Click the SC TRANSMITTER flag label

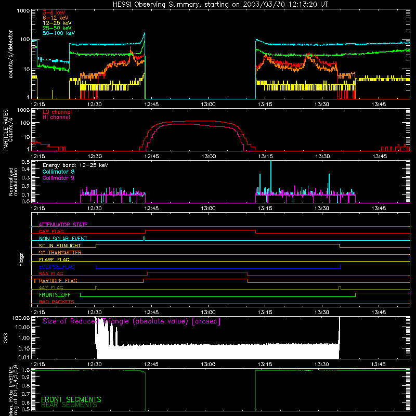point(60,252)
